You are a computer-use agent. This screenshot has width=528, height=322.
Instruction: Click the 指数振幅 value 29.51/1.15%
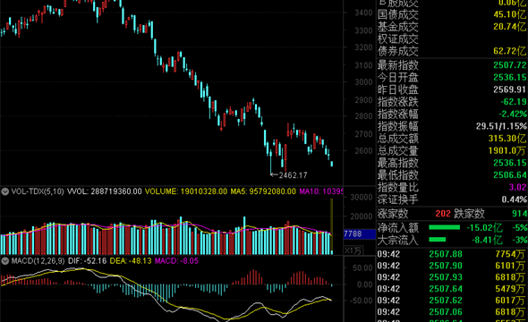coord(501,126)
